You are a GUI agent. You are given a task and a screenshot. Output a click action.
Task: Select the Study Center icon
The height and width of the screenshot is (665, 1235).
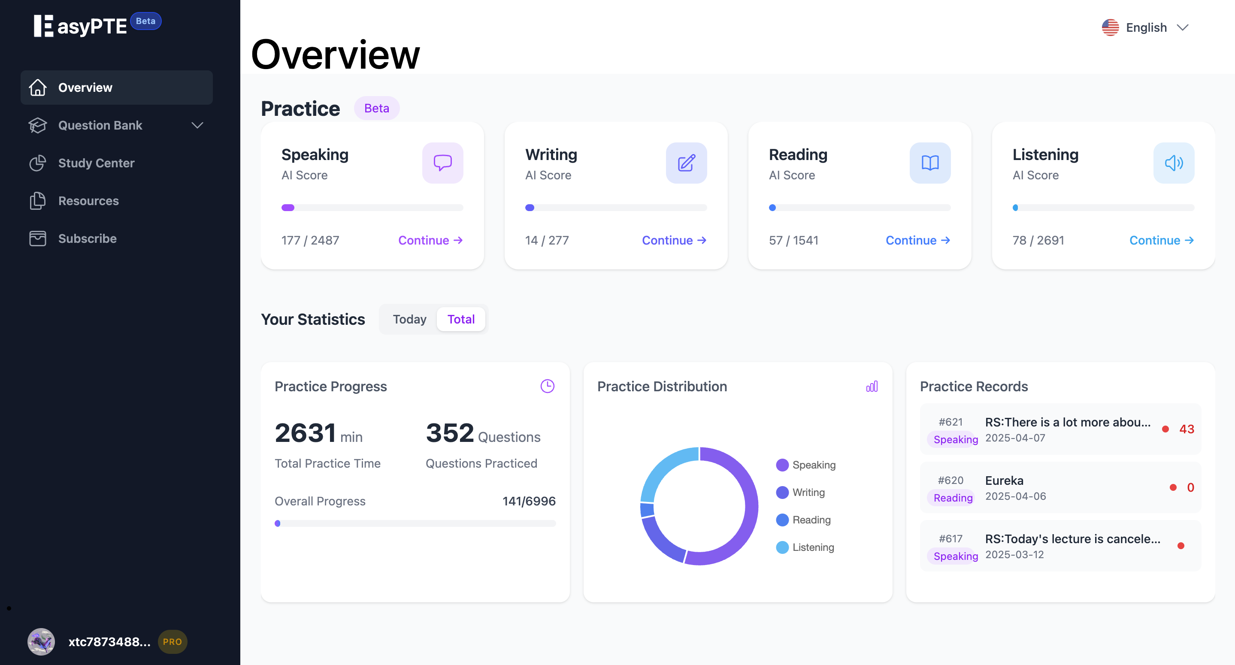pyautogui.click(x=38, y=163)
